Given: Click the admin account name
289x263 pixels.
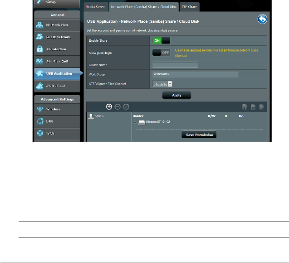Looking at the screenshot, I should point(99,116).
